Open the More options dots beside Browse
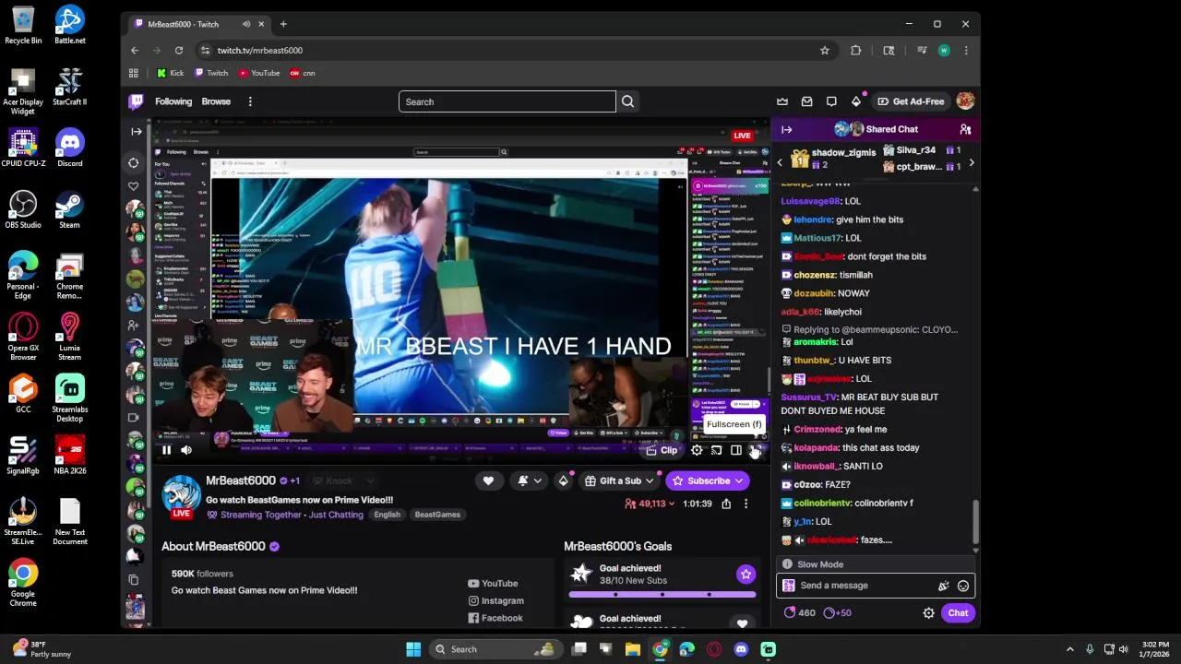1181x664 pixels. coord(250,101)
